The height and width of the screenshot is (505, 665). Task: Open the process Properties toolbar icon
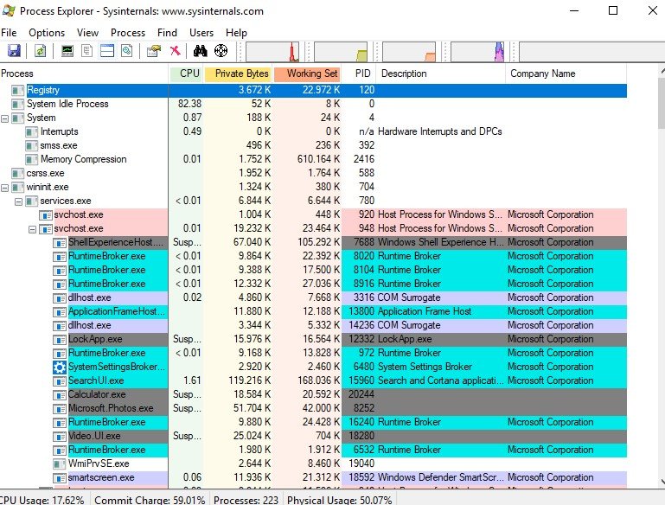click(x=154, y=51)
